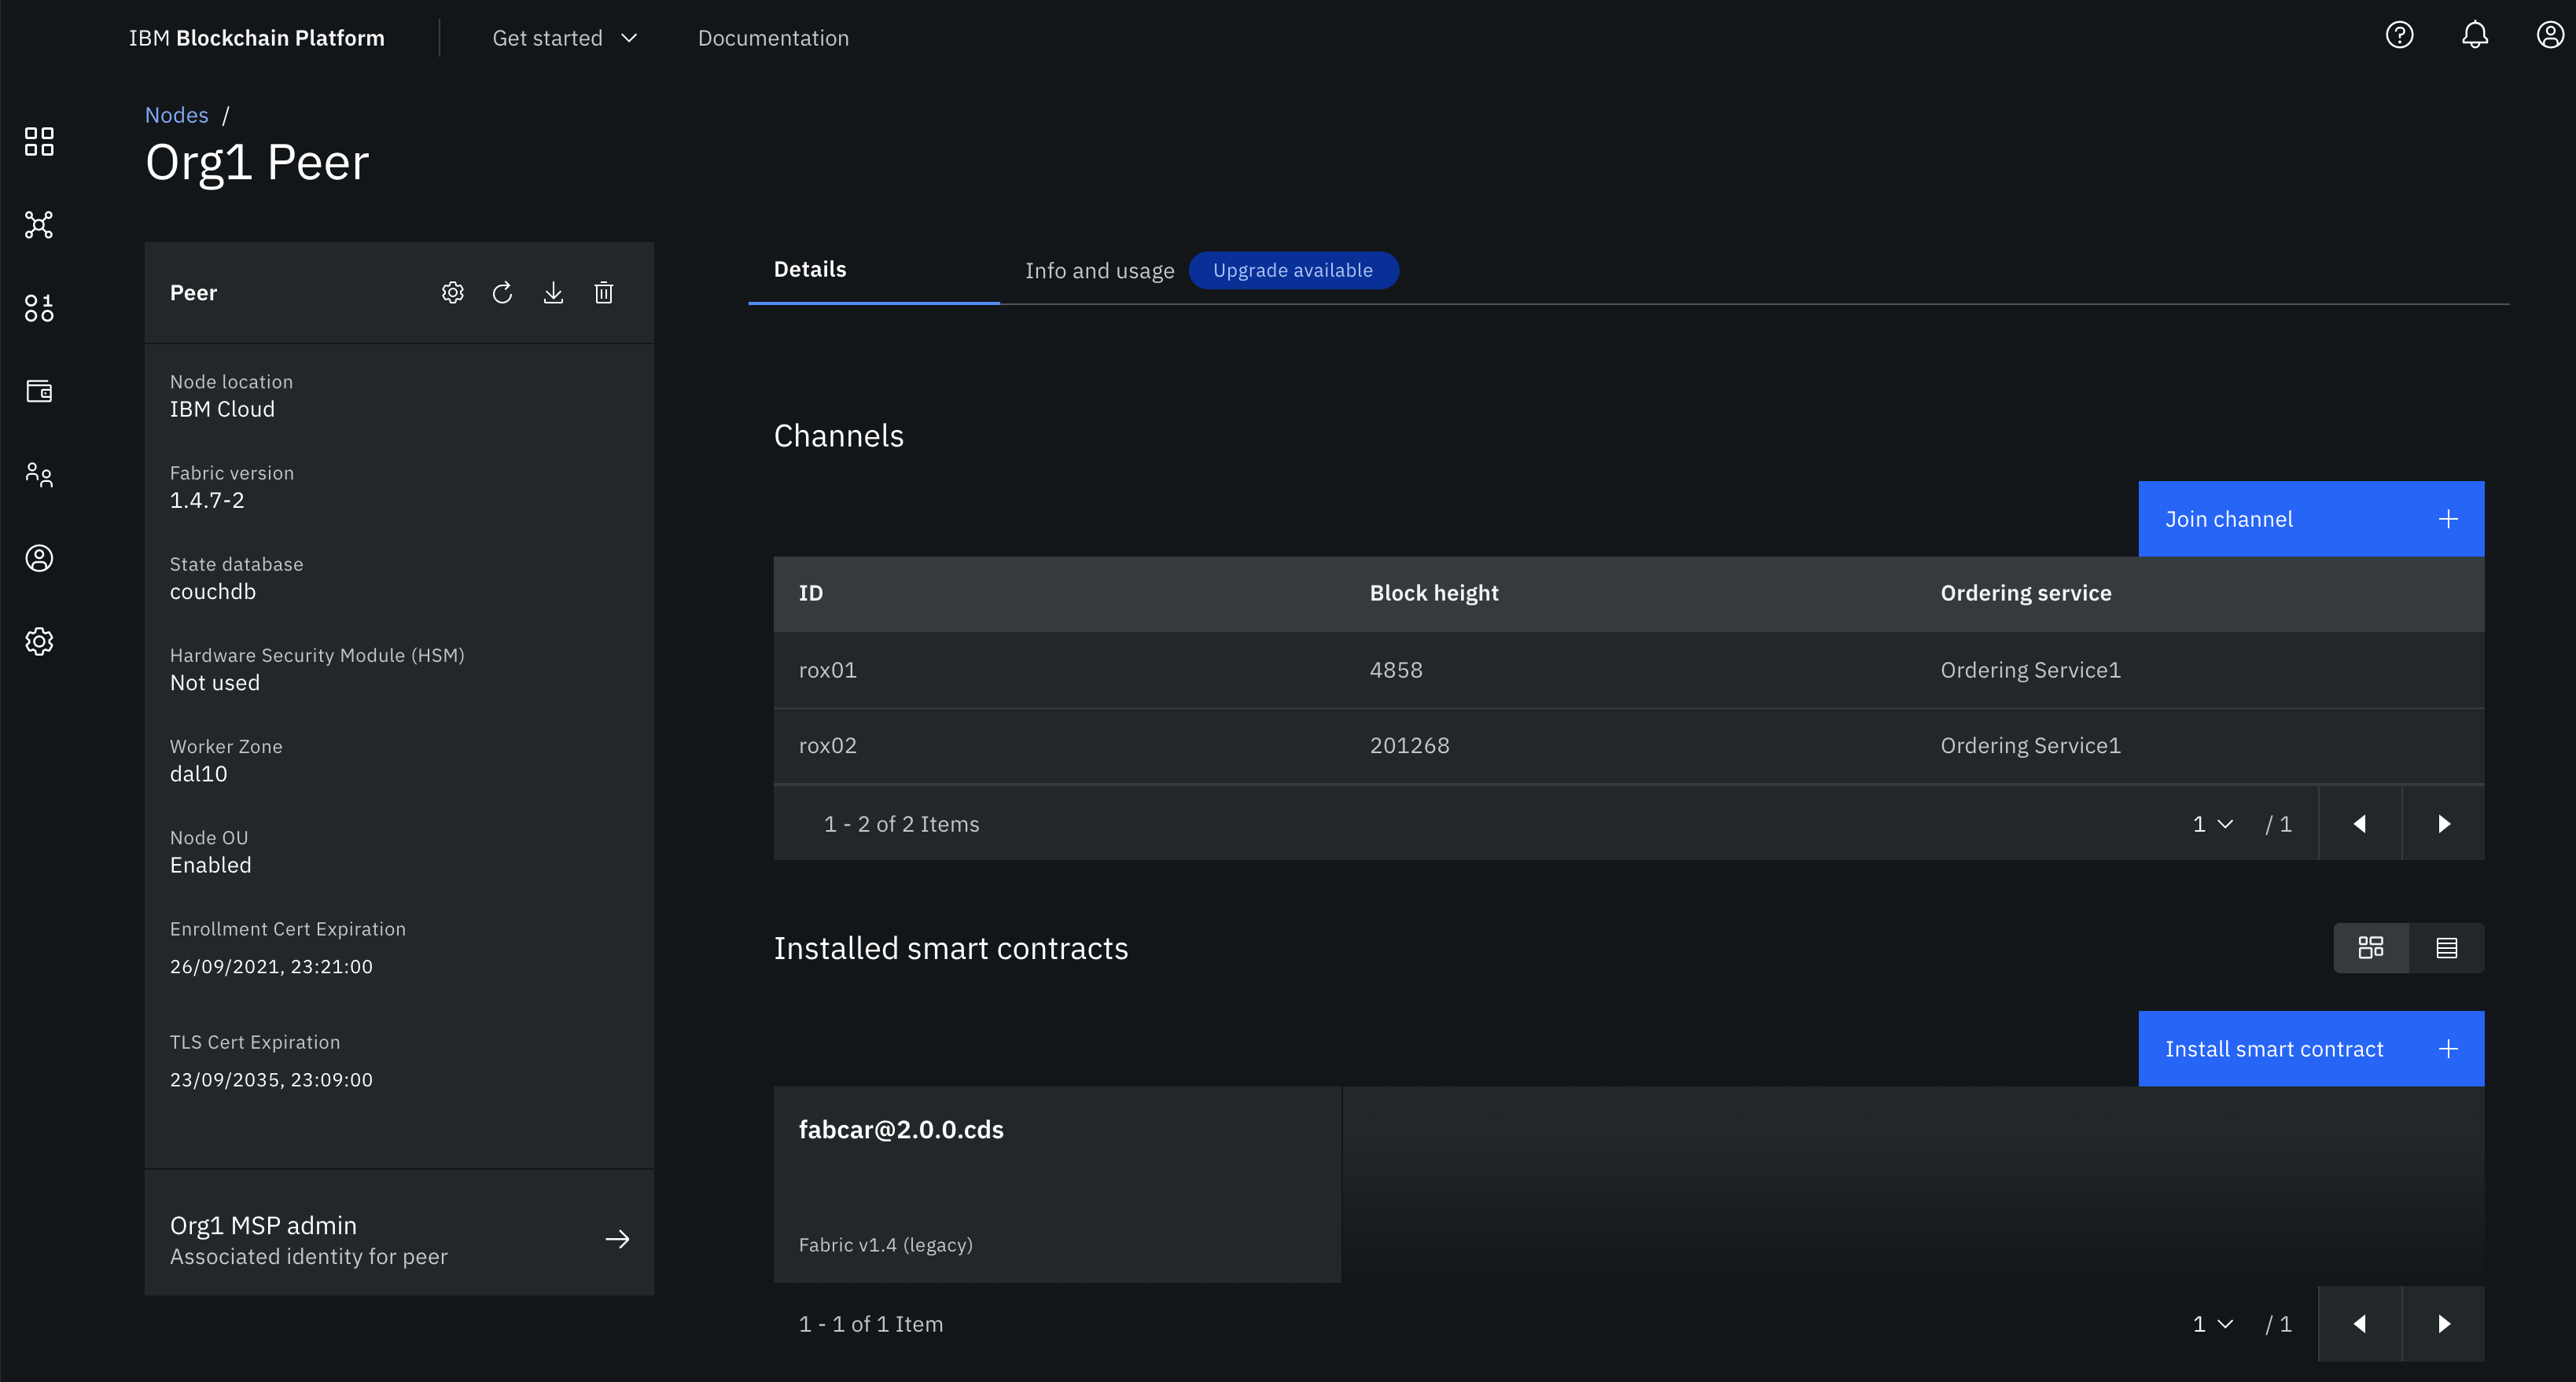This screenshot has height=1382, width=2576.
Task: Click Join channel button
Action: pos(2310,519)
